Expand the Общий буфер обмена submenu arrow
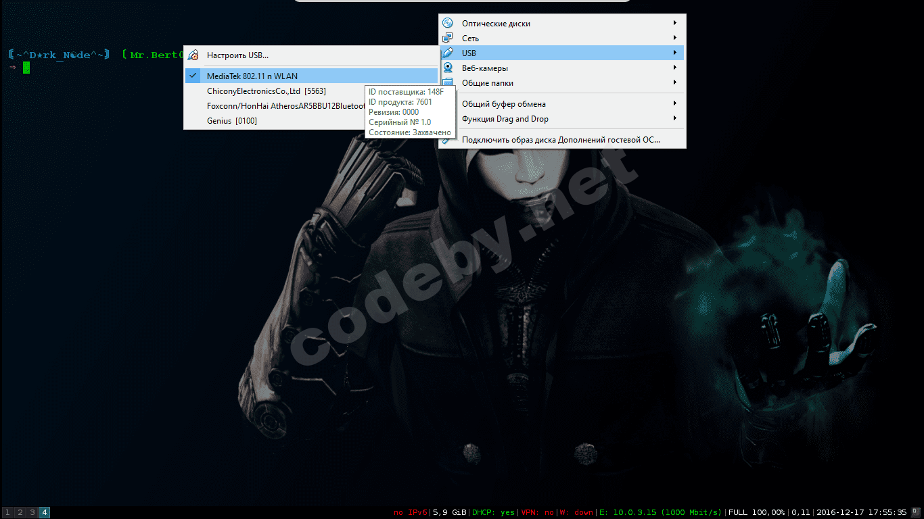 (x=675, y=103)
